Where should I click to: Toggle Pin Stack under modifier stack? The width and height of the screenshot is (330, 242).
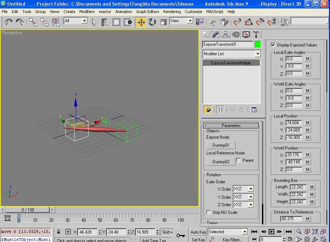pyautogui.click(x=208, y=110)
